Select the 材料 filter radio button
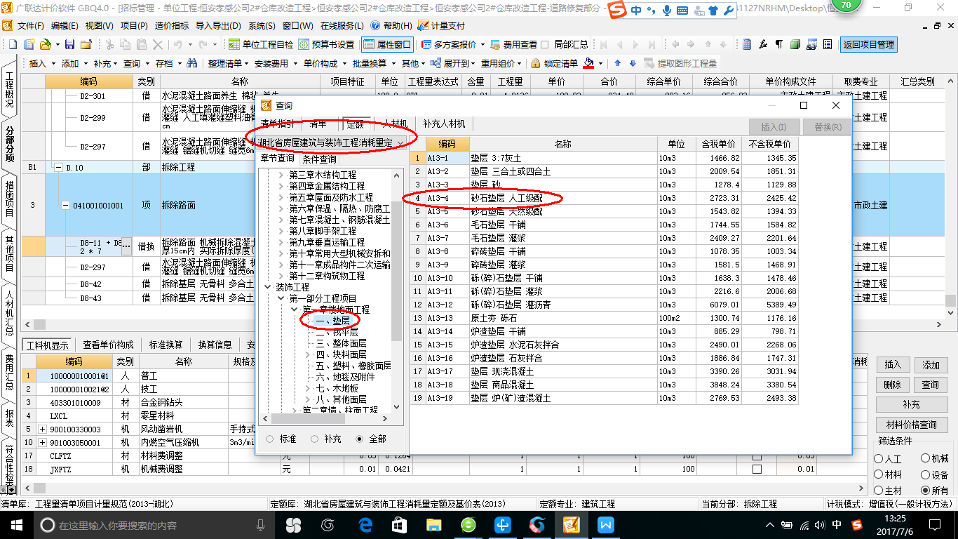Screen dimensions: 958x539 [879, 474]
